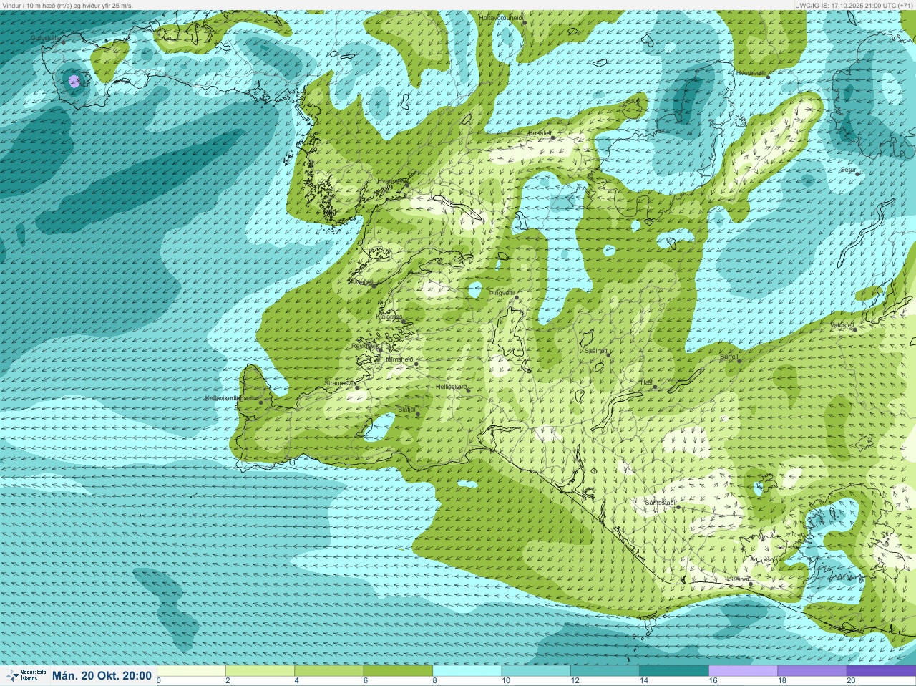The height and width of the screenshot is (686, 916).
Task: Click the 8–10 m/s light cyan legend swatch
Action: [x=467, y=671]
